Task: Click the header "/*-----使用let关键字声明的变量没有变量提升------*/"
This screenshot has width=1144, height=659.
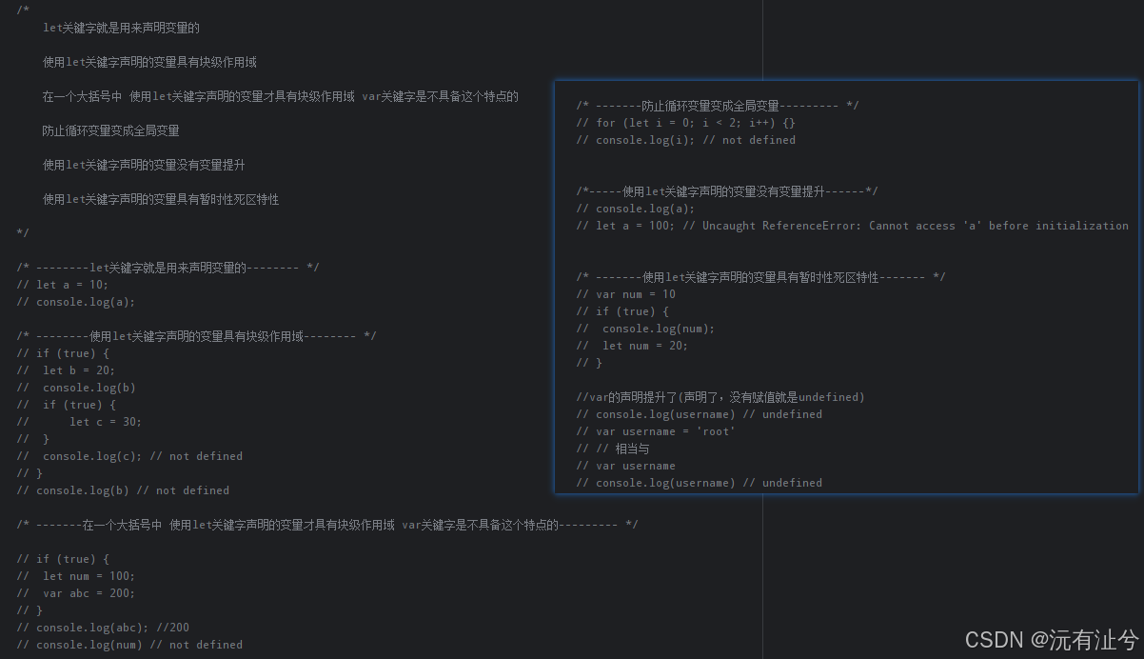Action: (727, 191)
